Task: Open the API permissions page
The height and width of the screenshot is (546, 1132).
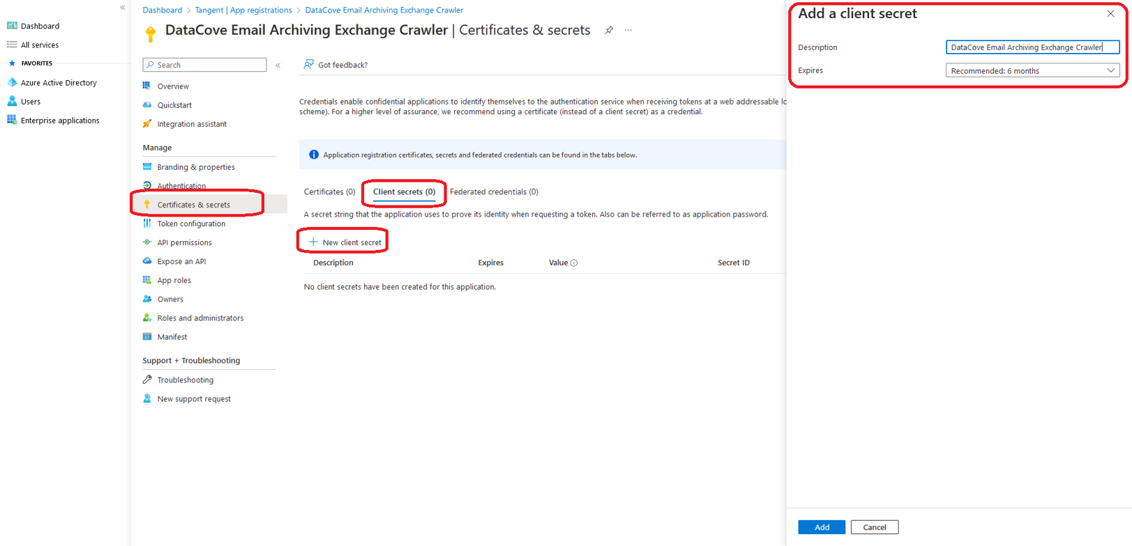Action: pyautogui.click(x=184, y=242)
